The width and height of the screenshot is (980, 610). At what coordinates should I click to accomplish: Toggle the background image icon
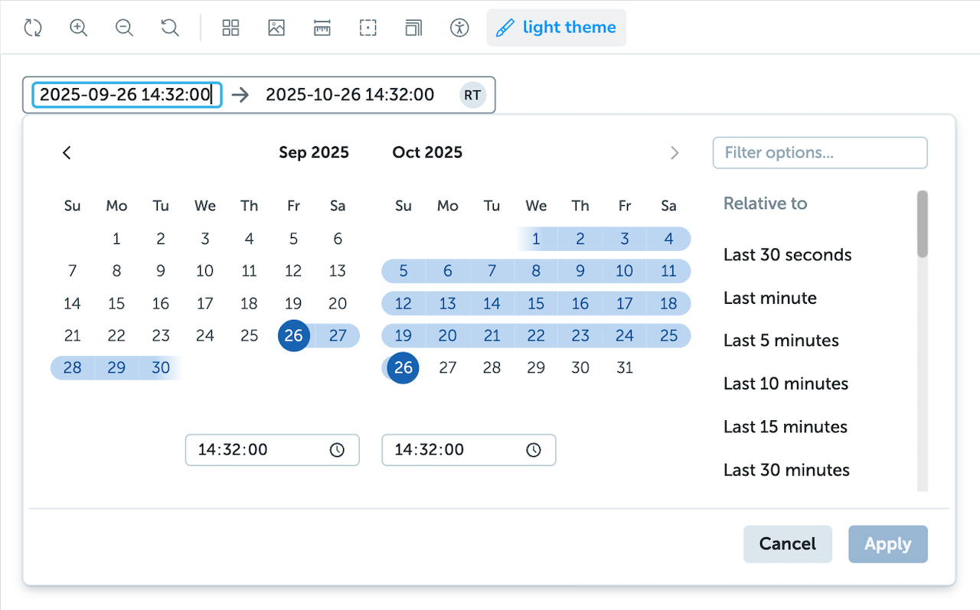276,28
